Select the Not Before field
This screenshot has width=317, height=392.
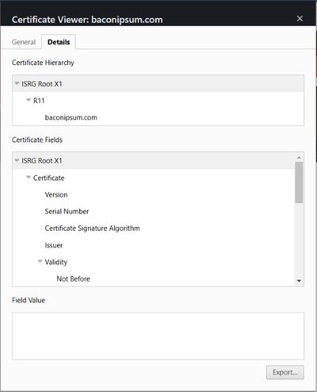point(154,279)
